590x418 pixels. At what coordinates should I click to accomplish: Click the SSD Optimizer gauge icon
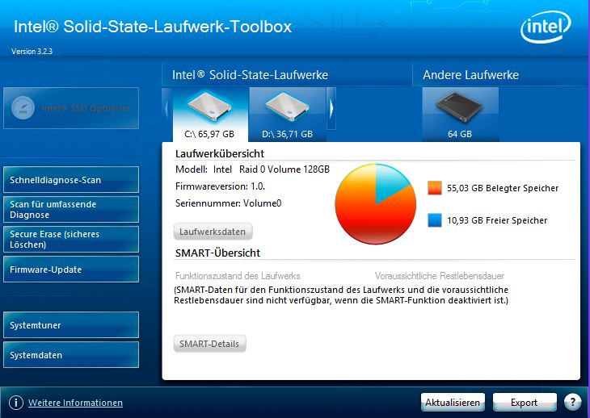(x=23, y=108)
